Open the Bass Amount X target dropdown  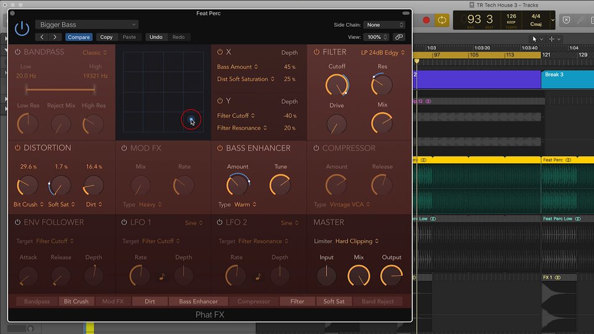coord(237,67)
